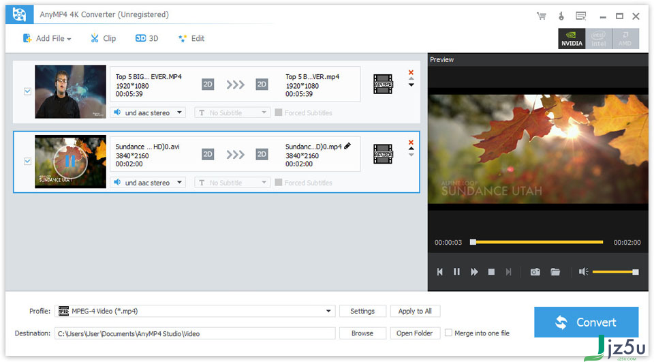Click the AnyMP4 app logo
Image resolution: width=654 pixels, height=362 pixels.
pos(19,14)
